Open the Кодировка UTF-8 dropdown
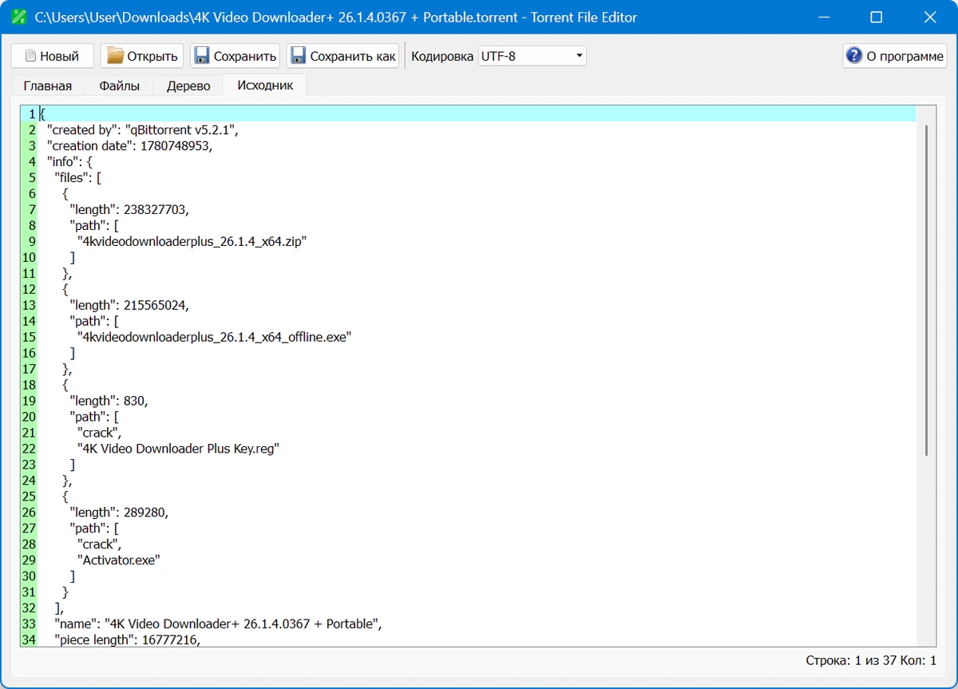 pos(532,56)
